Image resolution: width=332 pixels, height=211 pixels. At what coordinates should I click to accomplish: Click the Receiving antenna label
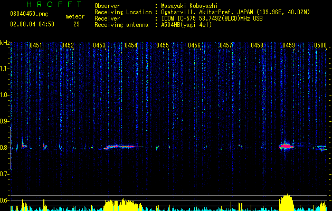(121, 25)
